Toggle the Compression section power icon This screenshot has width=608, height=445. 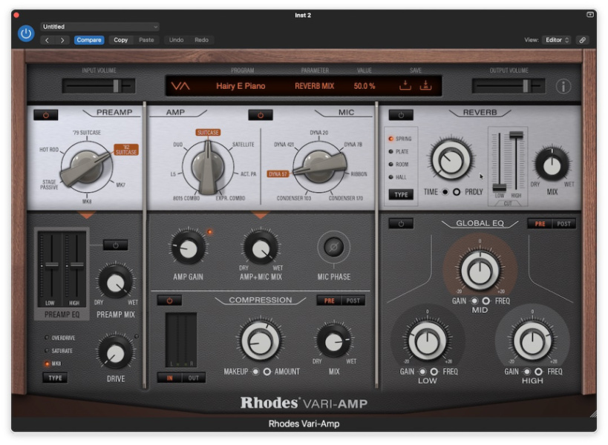[x=169, y=300]
